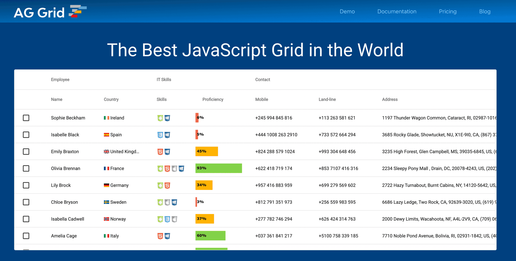The image size is (516, 261).
Task: Select the Android skill icon for Sophie Beckham
Action: (160, 118)
